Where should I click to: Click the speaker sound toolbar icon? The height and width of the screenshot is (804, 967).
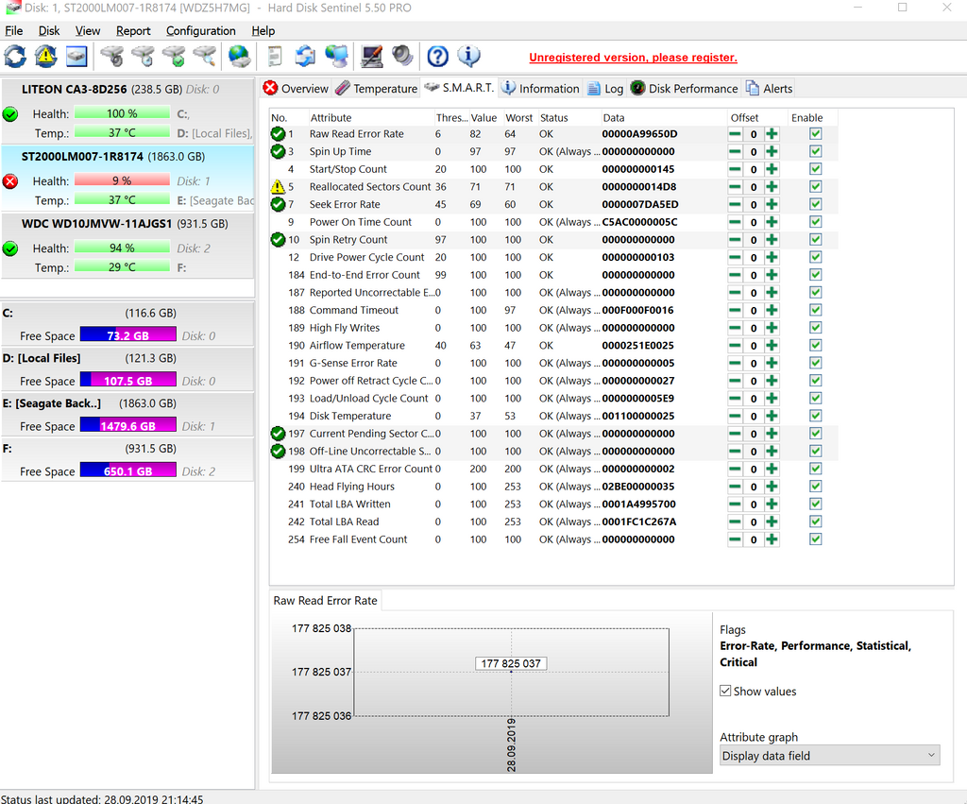click(402, 57)
